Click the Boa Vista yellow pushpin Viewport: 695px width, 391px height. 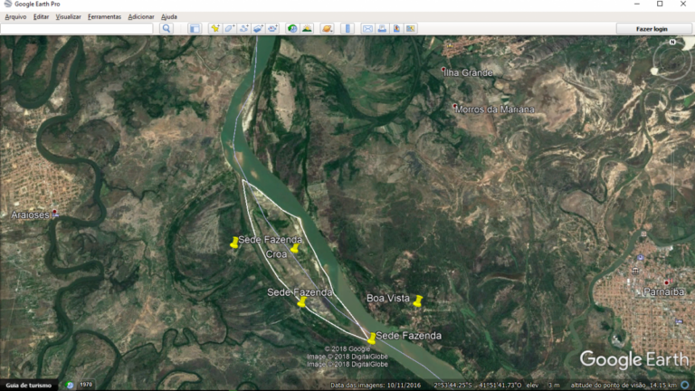click(x=417, y=301)
